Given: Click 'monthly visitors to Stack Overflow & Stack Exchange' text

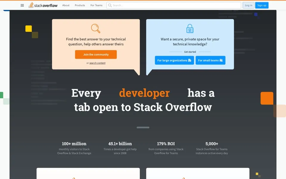Looking at the screenshot, I should 74,151.
